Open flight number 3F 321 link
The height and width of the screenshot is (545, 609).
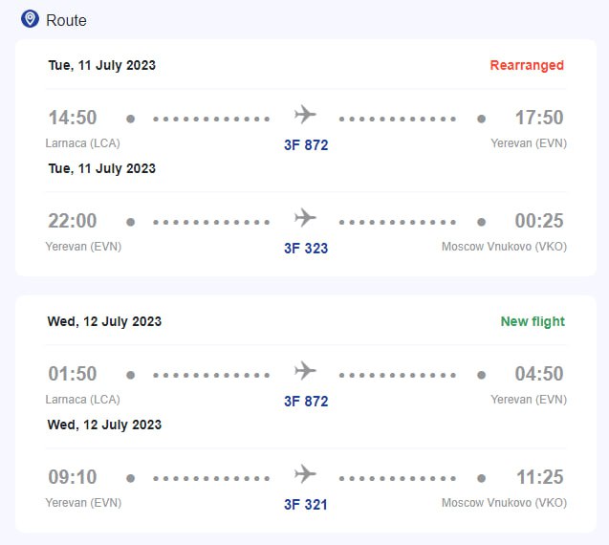306,505
